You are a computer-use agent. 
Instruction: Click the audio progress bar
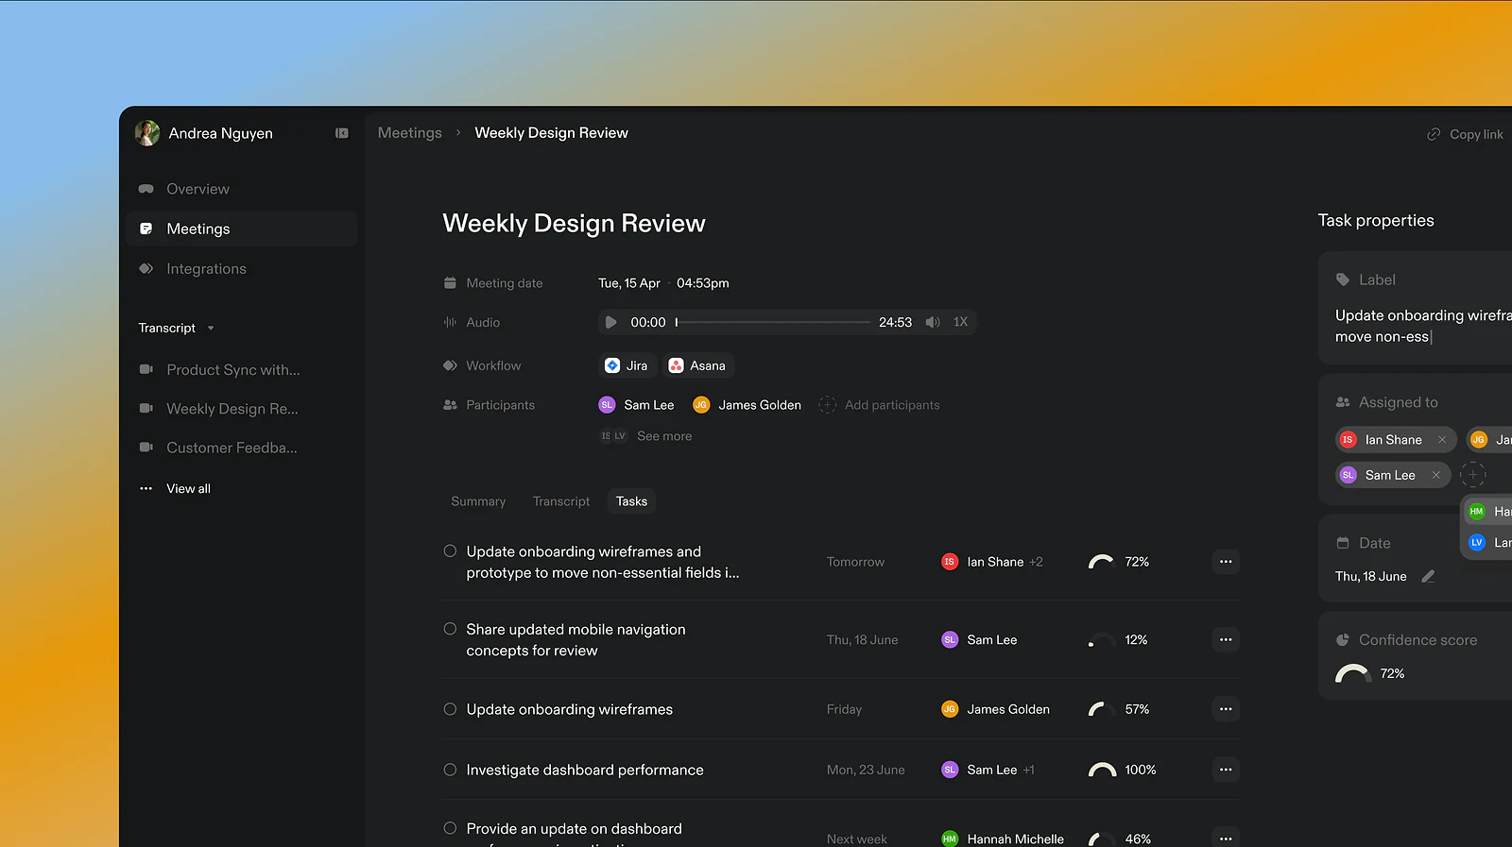pos(773,322)
